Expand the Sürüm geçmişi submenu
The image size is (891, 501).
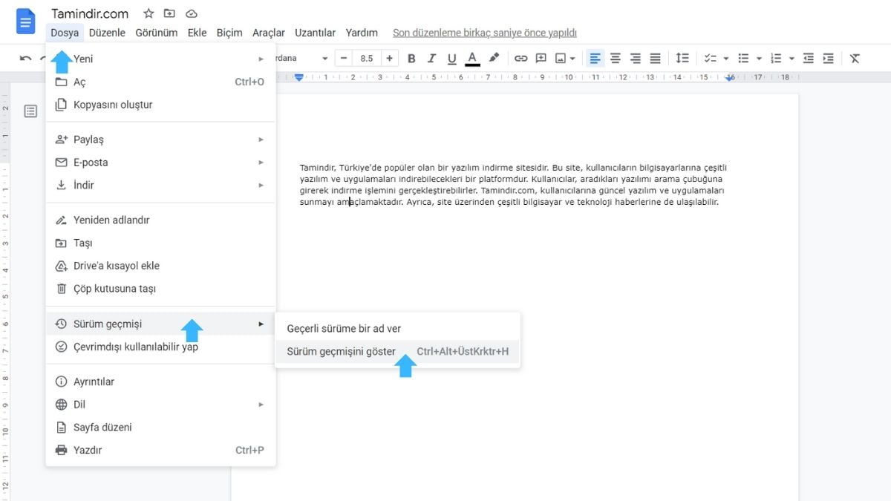(106, 324)
